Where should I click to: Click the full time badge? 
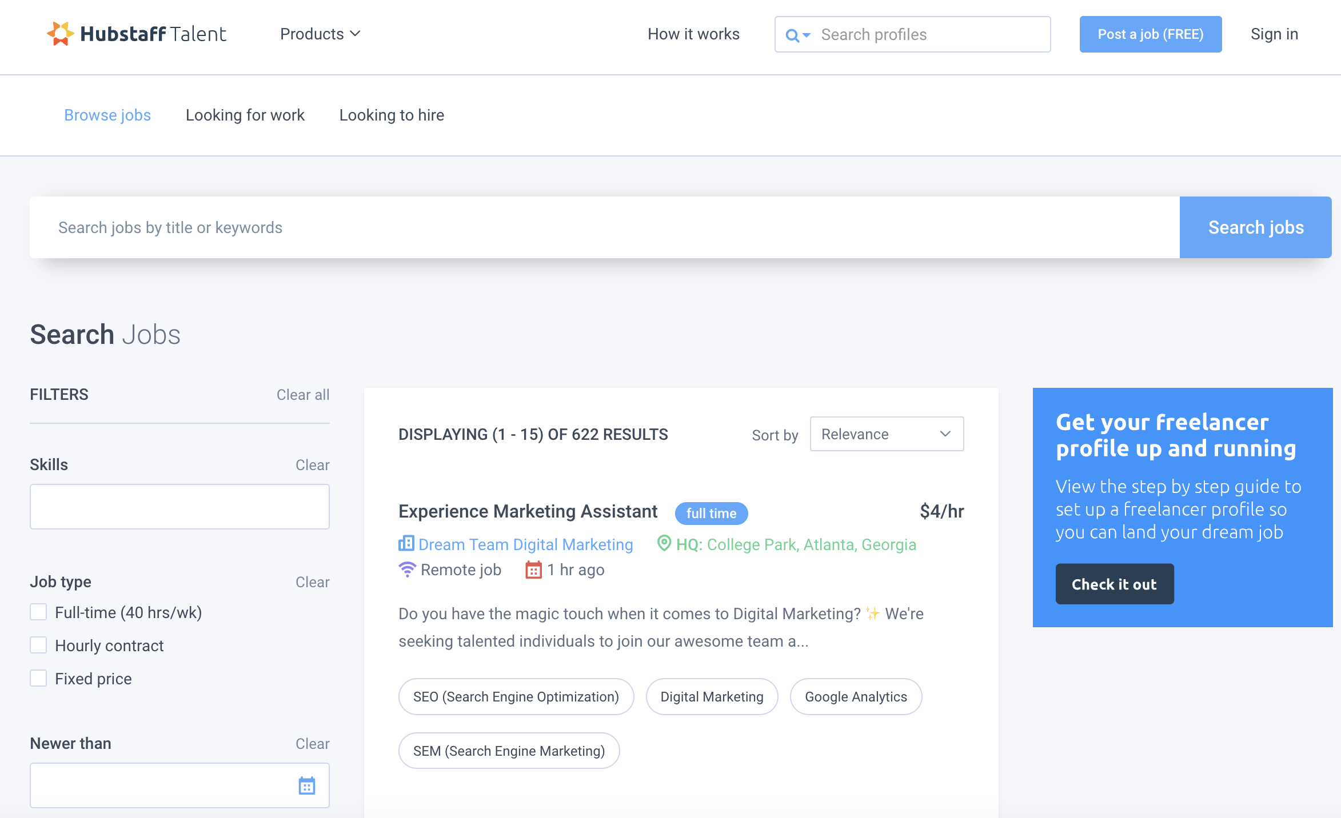[711, 513]
